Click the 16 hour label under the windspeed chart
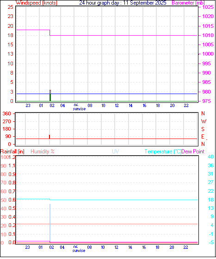Screen dimensions: 216x259 tap(144, 106)
